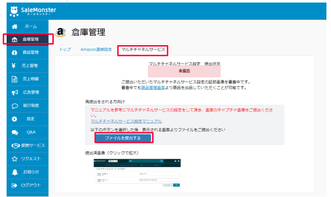
Task: Select the マルチチャネルサービス tab
Action: click(143, 50)
